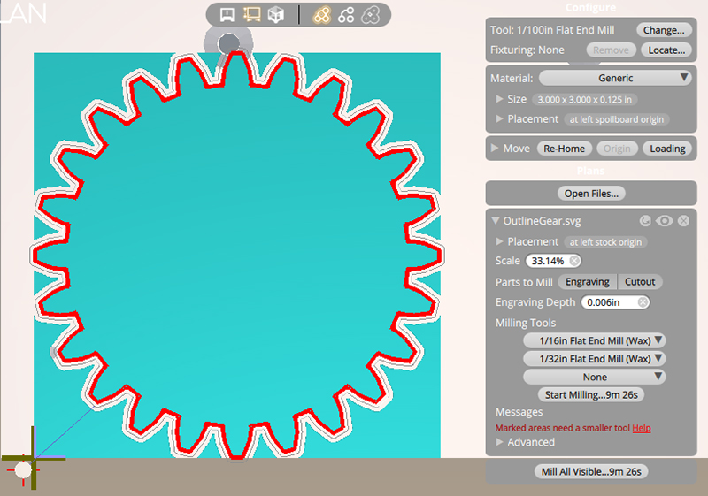Click the machine front view icon
708x496 pixels.
(x=227, y=14)
